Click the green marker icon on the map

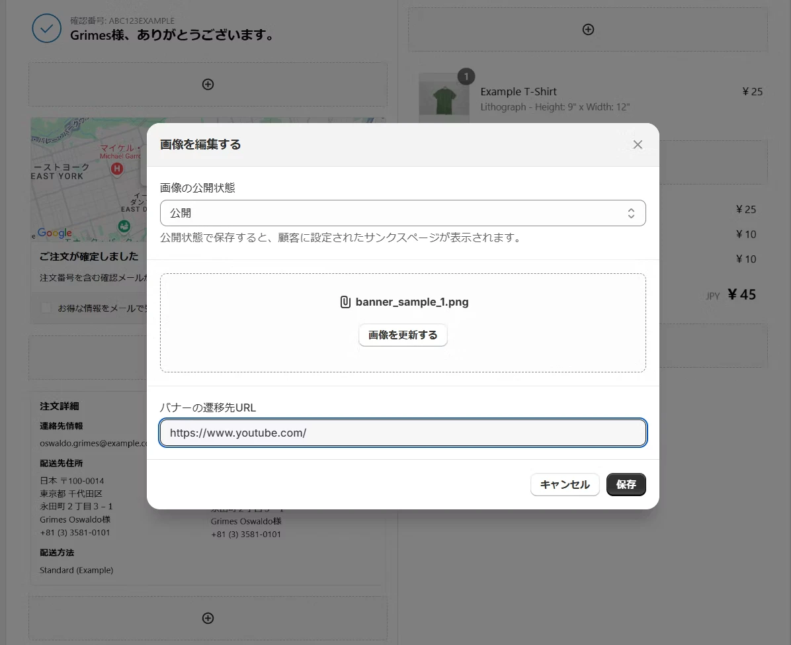point(124,227)
